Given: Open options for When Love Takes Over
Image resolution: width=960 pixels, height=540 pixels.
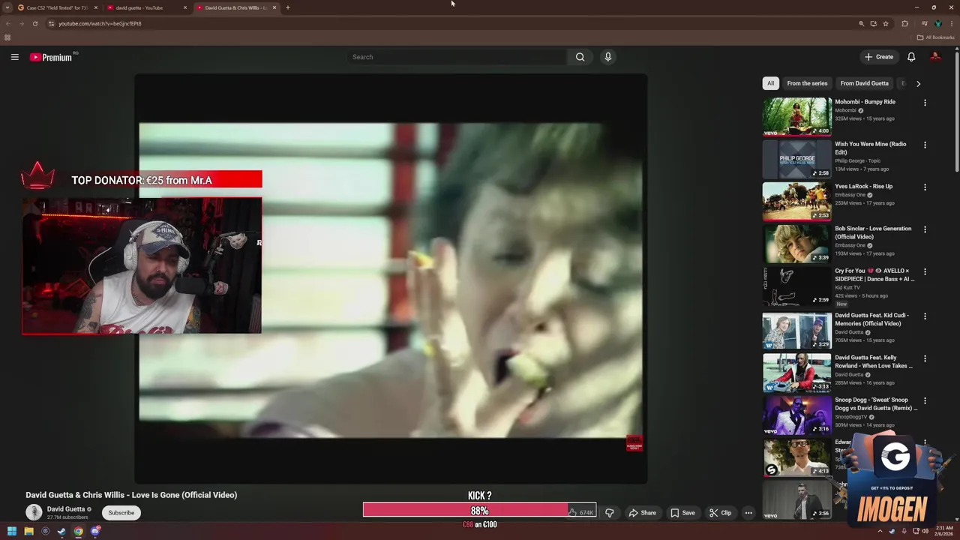Looking at the screenshot, I should pos(925,358).
